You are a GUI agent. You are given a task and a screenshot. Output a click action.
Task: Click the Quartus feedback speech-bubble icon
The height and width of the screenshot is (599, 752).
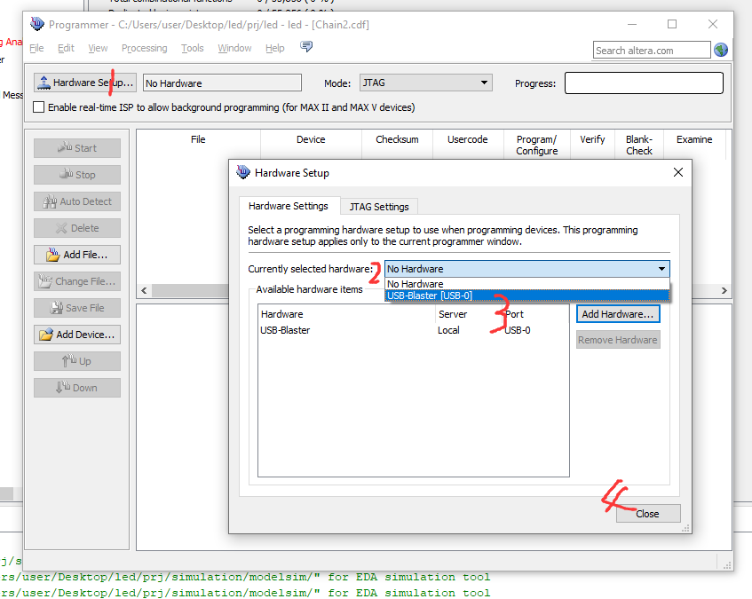coord(306,46)
